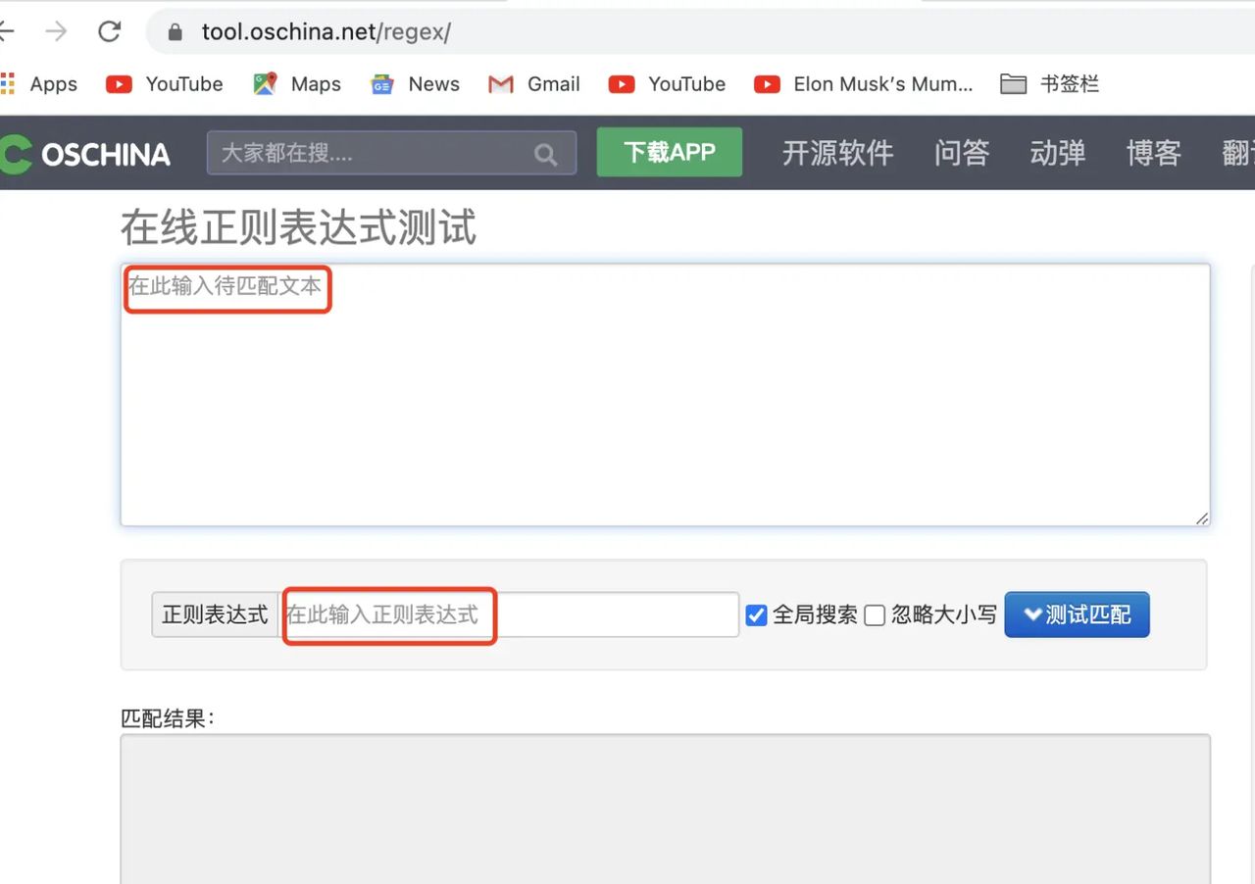
Task: Select the 博客 navigation item
Action: click(x=1153, y=153)
